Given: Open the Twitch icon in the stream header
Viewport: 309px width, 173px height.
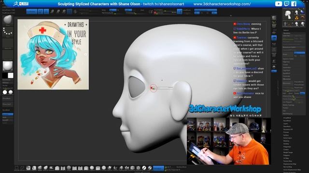Looking at the screenshot, I should pyautogui.click(x=286, y=4).
